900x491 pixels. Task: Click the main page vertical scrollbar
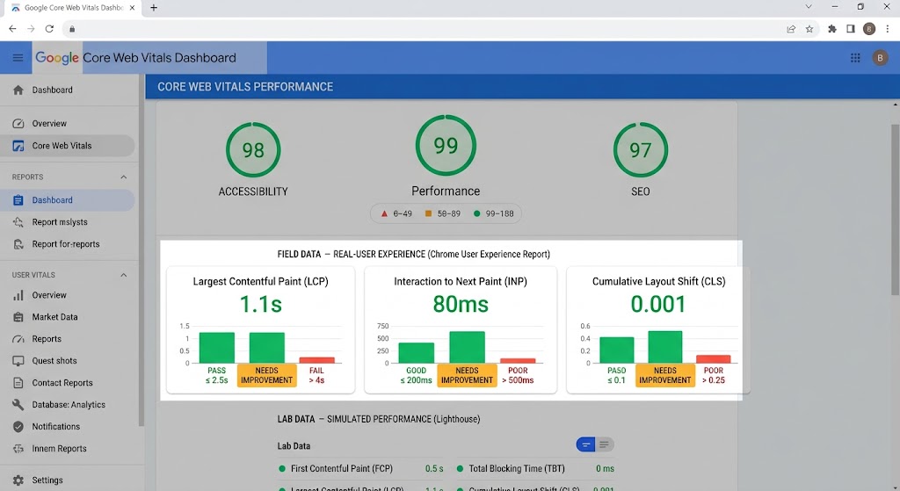click(x=895, y=209)
